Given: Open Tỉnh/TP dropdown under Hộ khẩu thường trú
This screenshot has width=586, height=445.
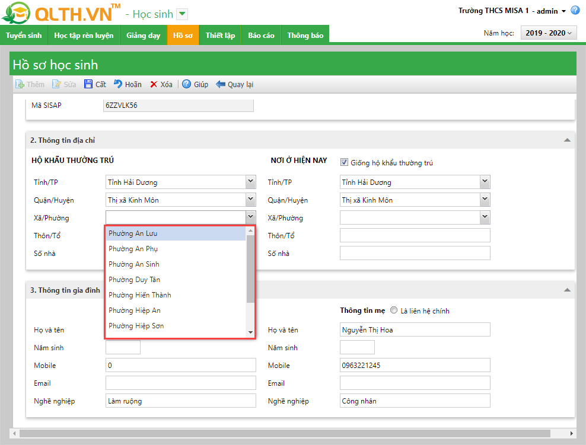Looking at the screenshot, I should pos(251,182).
